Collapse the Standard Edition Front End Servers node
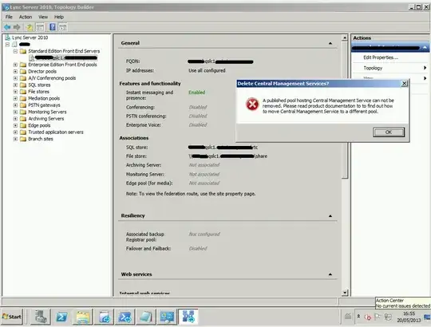Image resolution: width=431 pixels, height=327 pixels. coord(15,51)
